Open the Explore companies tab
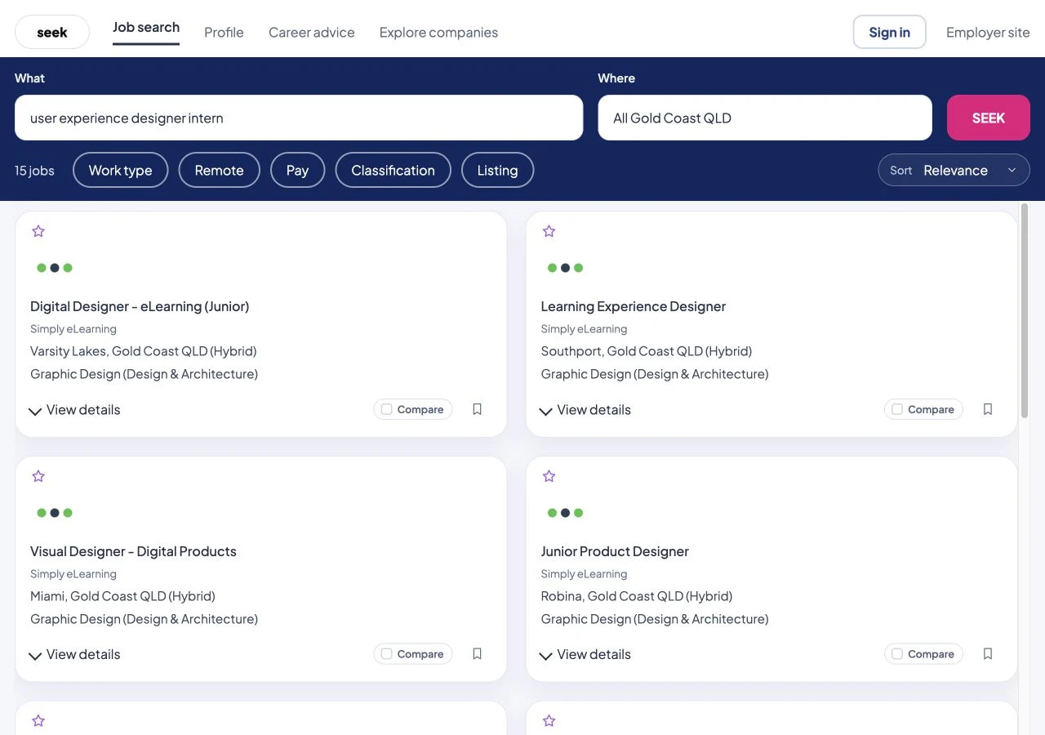 click(x=438, y=33)
